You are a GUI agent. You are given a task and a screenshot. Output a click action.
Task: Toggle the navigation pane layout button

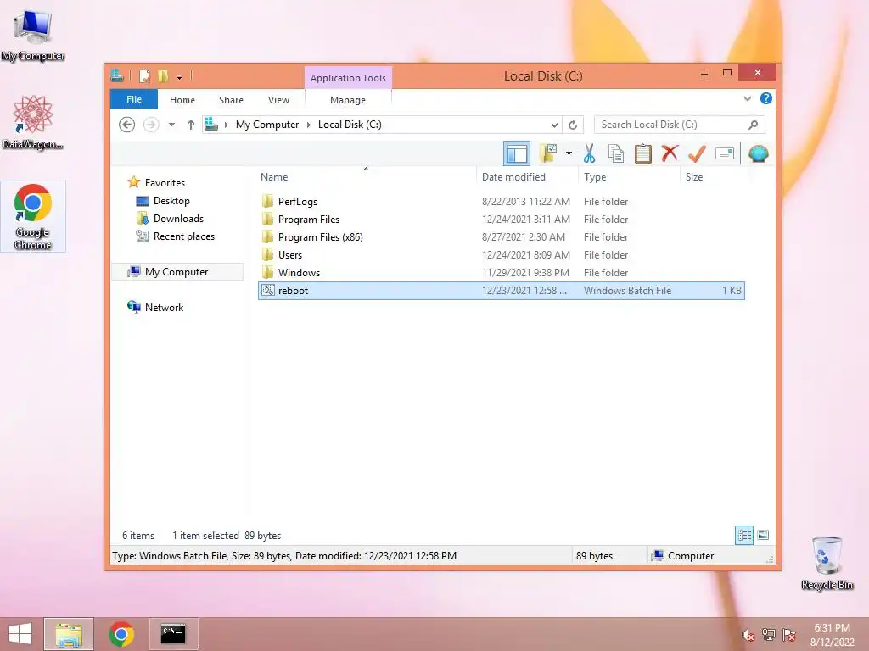click(x=517, y=154)
